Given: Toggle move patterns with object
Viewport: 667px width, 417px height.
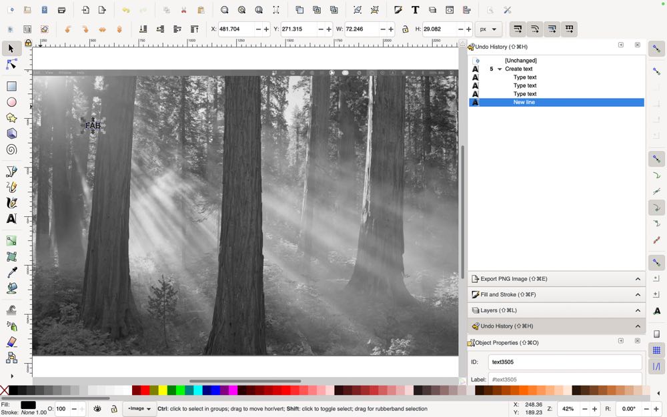Looking at the screenshot, I should pos(569,29).
